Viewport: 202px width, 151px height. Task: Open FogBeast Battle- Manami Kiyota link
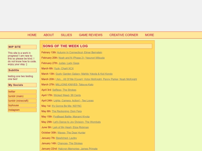tap(71, 117)
